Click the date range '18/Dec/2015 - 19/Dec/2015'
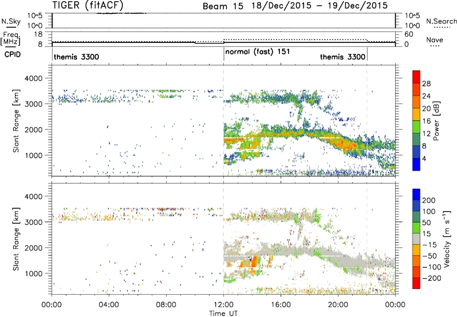 [x=319, y=6]
